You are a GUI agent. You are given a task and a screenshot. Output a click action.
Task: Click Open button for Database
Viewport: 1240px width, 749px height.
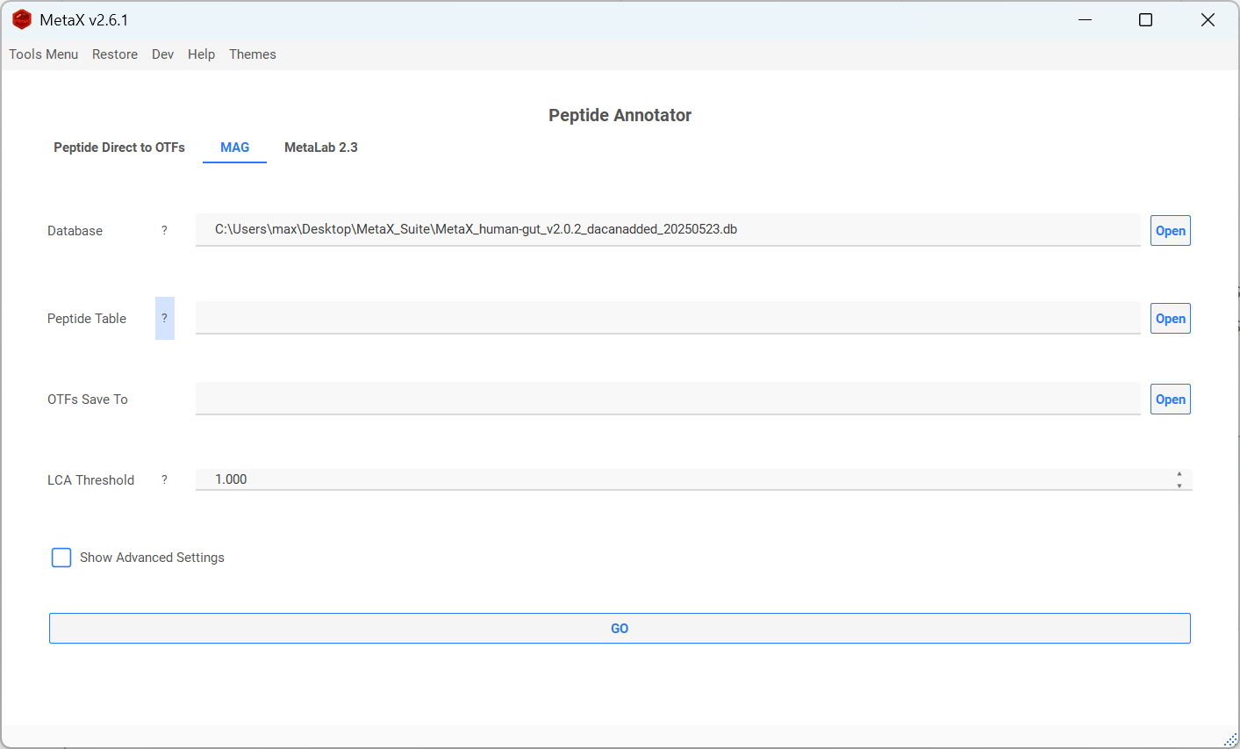pyautogui.click(x=1171, y=231)
